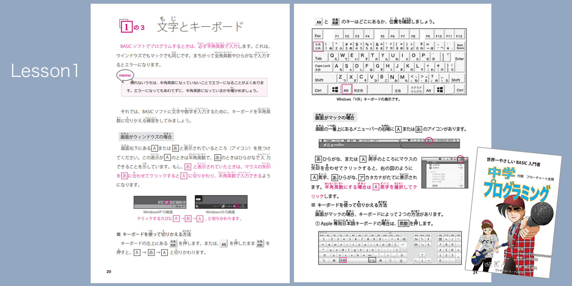The height and width of the screenshot is (286, 572).
Task: Click the Back Space key in diagram
Action: pos(460,46)
